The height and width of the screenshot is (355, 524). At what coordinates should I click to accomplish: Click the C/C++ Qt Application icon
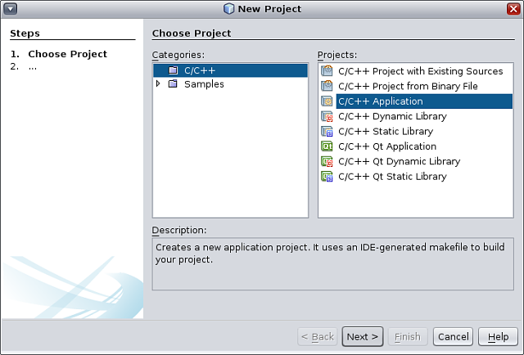click(327, 146)
